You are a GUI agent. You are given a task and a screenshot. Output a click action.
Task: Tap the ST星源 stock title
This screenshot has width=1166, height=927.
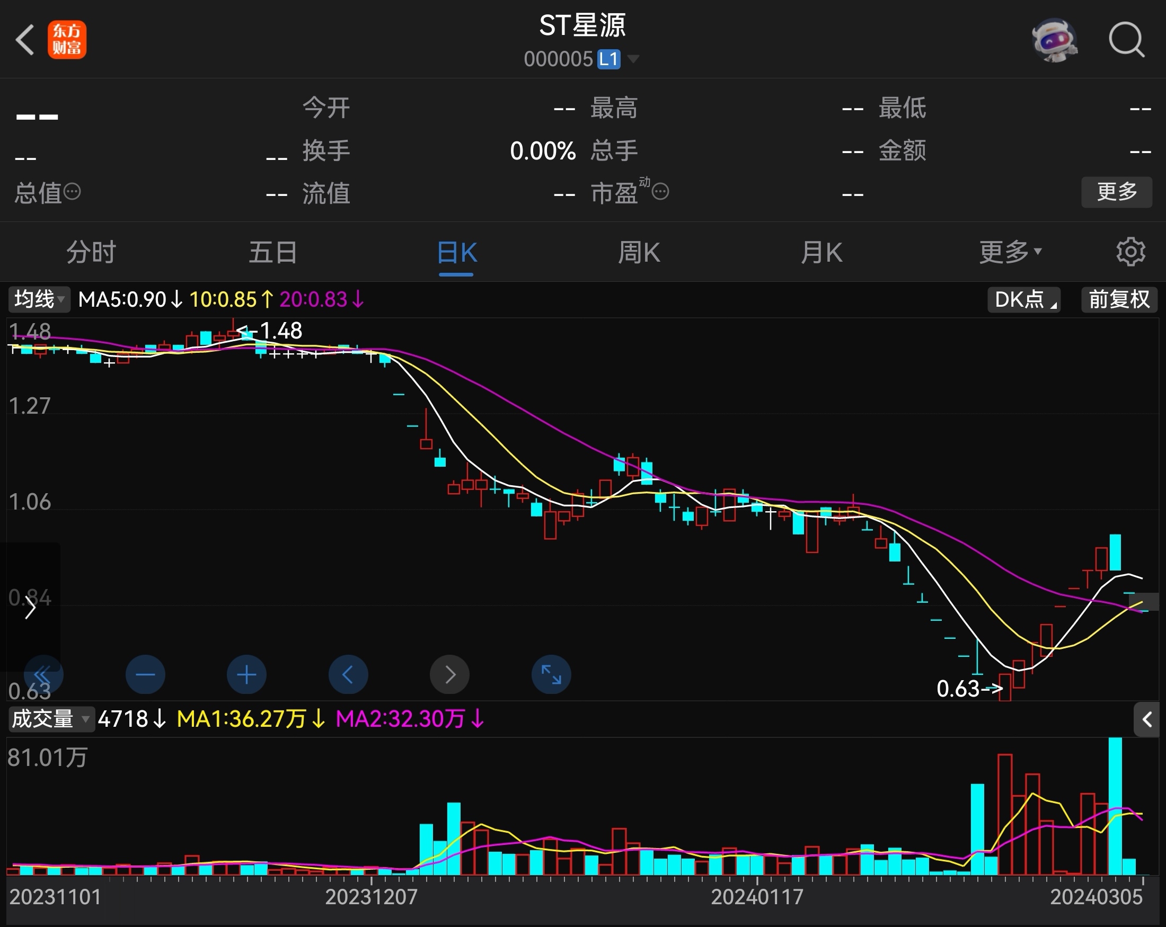[x=582, y=25]
